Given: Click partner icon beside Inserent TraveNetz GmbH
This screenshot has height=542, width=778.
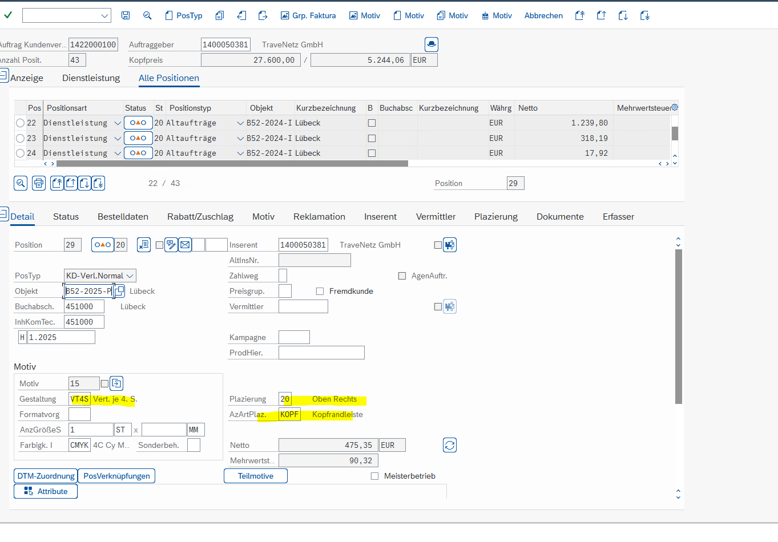Looking at the screenshot, I should tap(450, 245).
